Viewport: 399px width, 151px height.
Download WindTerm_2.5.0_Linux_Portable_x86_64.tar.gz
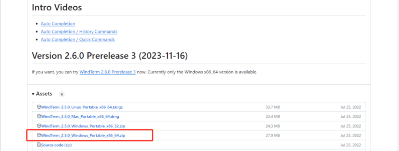point(82,107)
